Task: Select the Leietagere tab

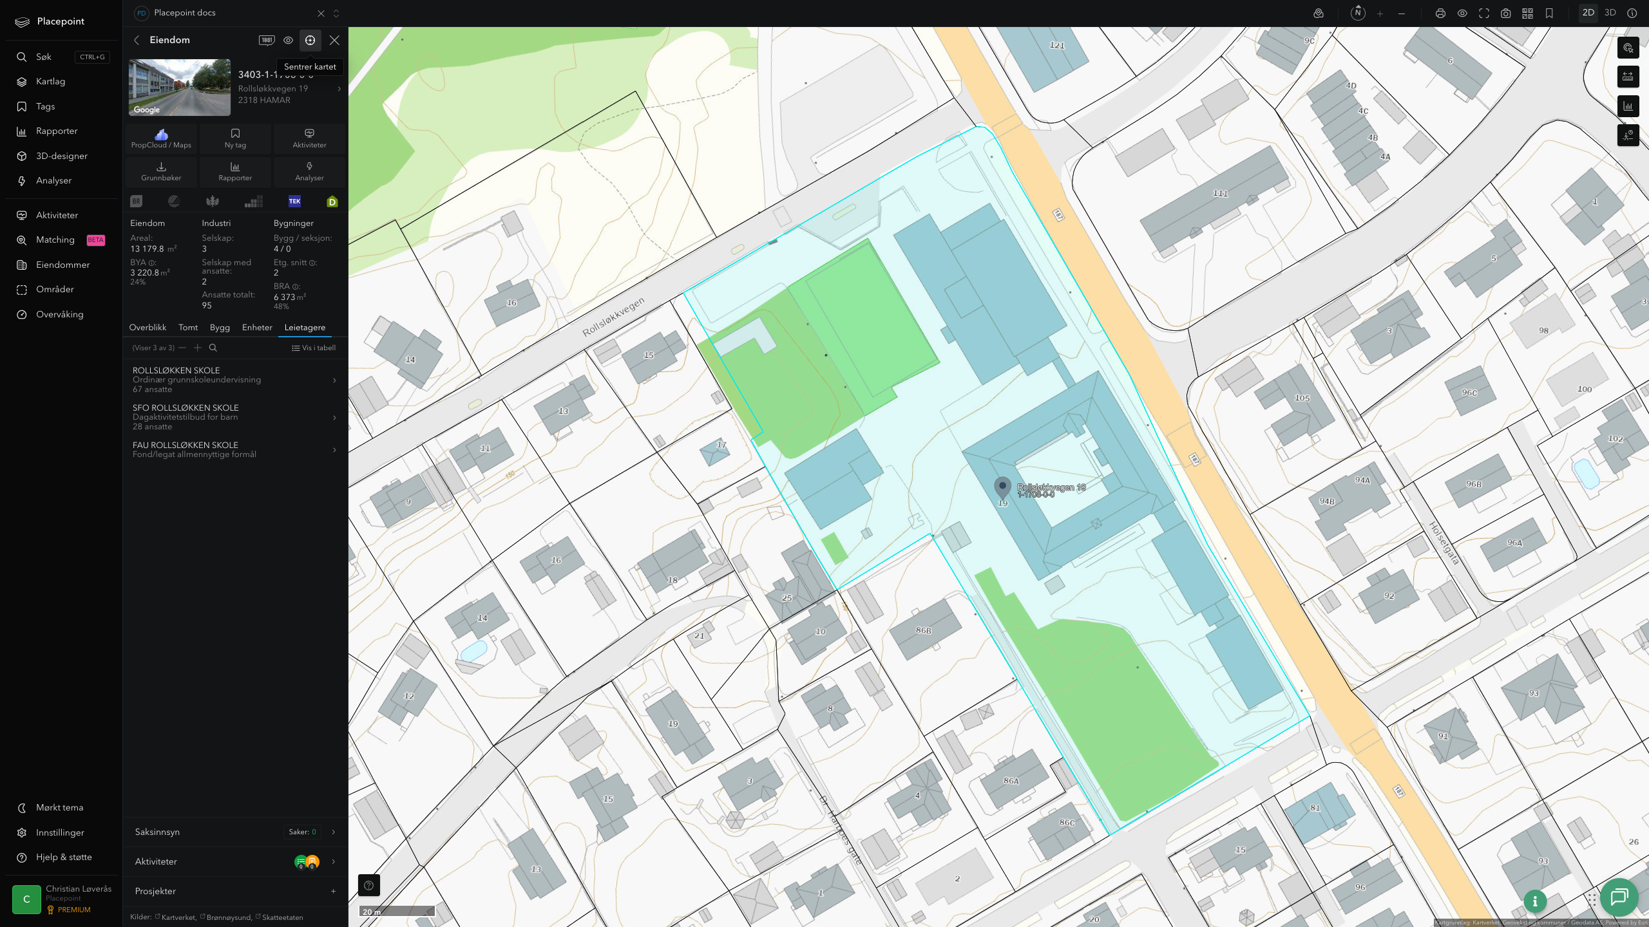Action: click(x=305, y=328)
